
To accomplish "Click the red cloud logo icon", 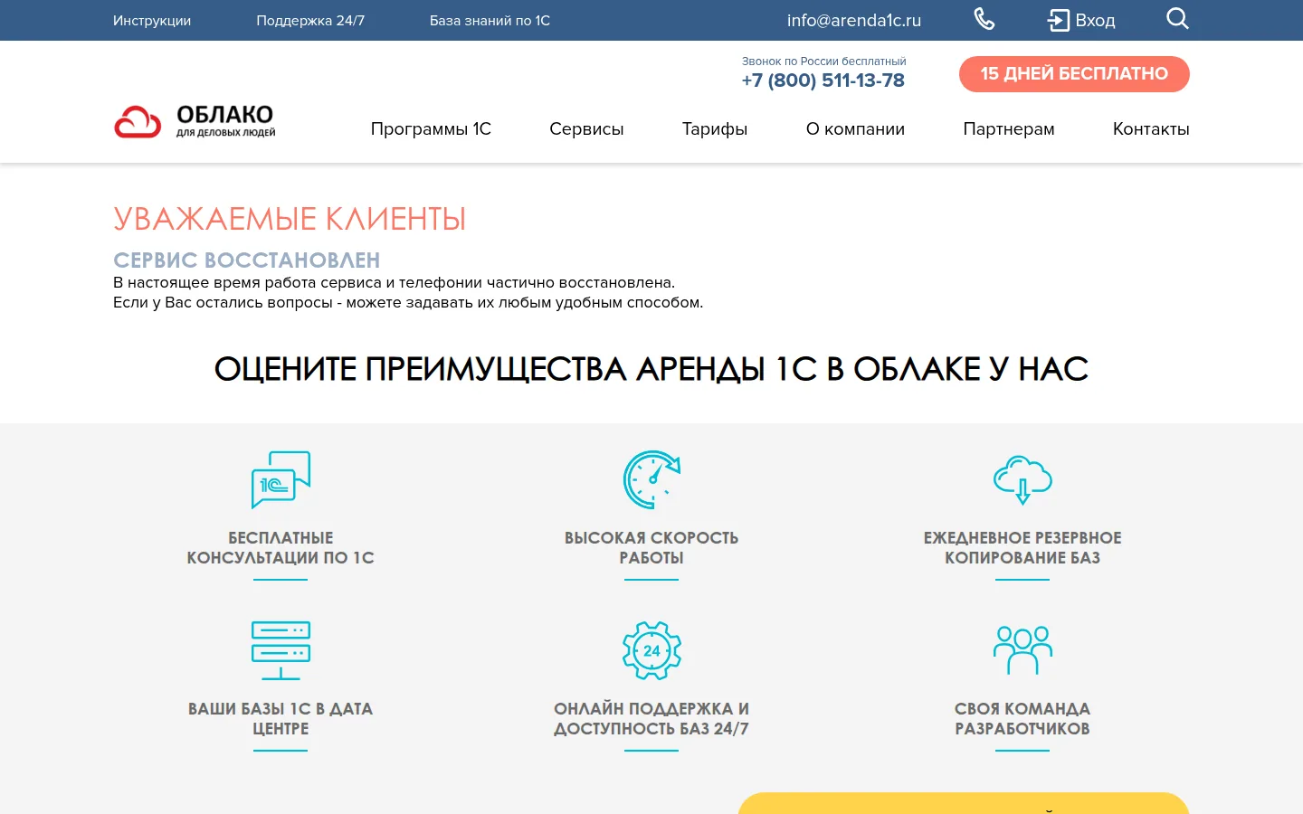I will pos(138,122).
